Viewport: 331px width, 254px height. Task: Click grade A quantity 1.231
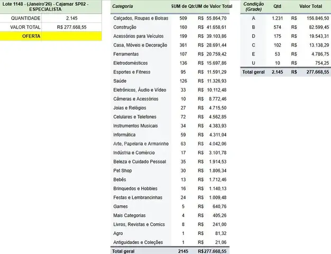coord(277,18)
